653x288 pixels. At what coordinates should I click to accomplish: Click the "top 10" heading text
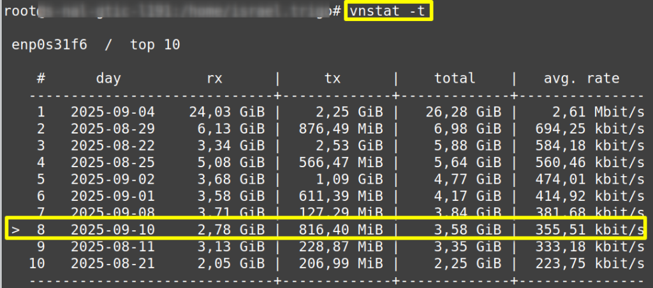pyautogui.click(x=155, y=45)
